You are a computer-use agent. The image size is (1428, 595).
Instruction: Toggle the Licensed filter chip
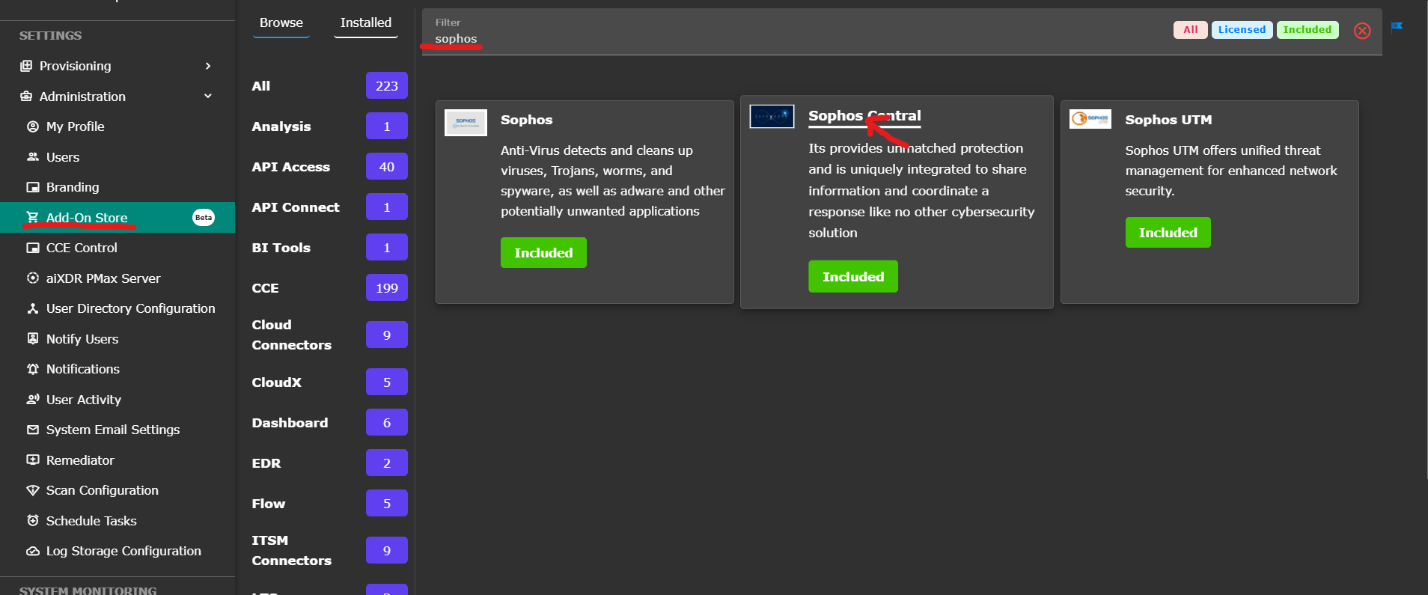pyautogui.click(x=1242, y=30)
